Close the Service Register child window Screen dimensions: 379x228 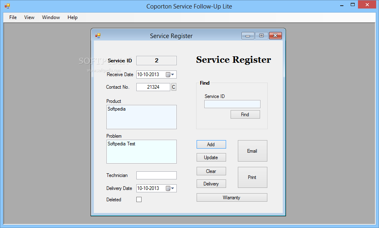pos(275,36)
